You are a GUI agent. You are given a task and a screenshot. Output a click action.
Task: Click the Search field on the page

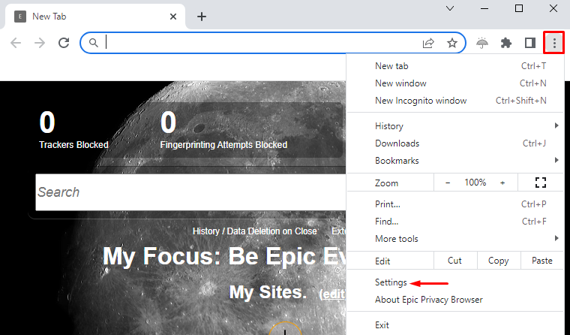(190, 192)
